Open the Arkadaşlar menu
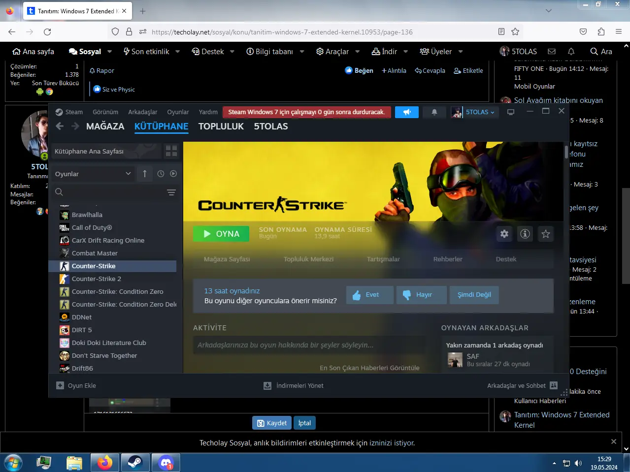This screenshot has width=630, height=472. point(143,112)
